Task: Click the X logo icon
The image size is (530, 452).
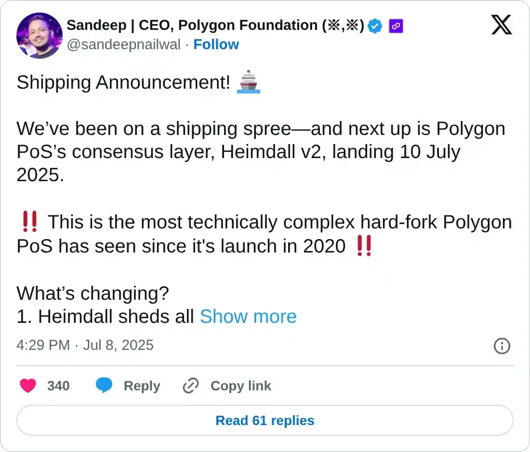Action: point(502,24)
